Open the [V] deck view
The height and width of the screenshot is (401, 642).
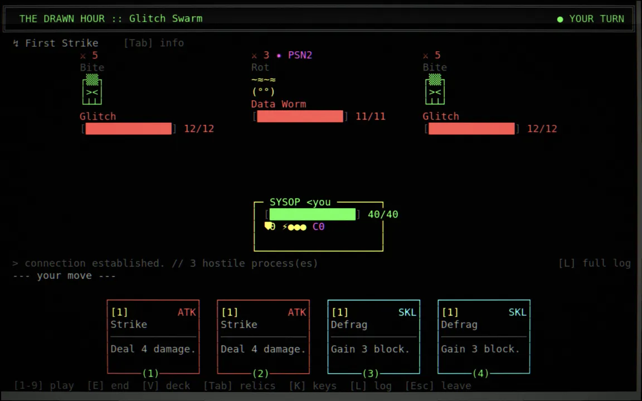166,386
